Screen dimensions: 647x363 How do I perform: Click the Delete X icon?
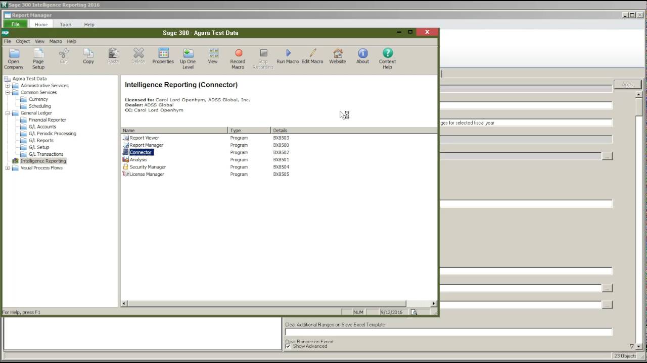click(x=138, y=53)
